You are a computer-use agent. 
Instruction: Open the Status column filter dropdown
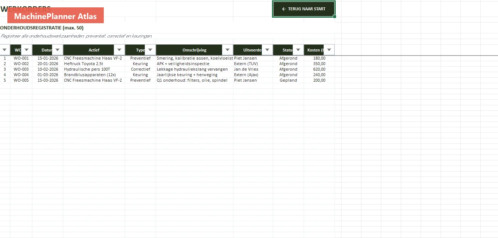298,50
